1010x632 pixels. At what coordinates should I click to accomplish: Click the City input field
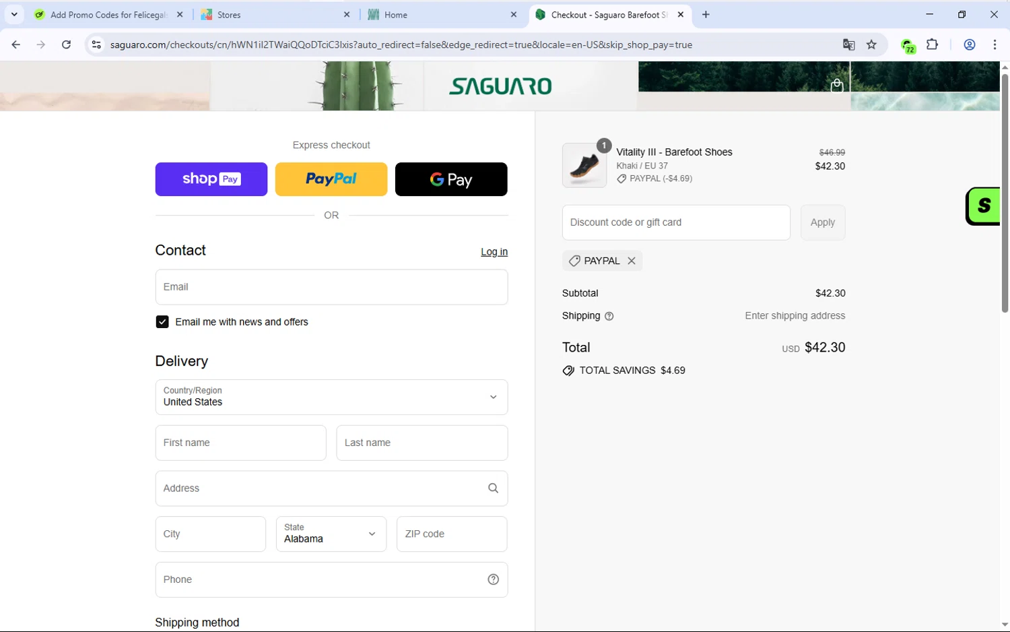[211, 534]
